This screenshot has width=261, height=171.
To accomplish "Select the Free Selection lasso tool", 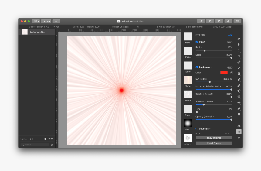I will tap(239, 56).
